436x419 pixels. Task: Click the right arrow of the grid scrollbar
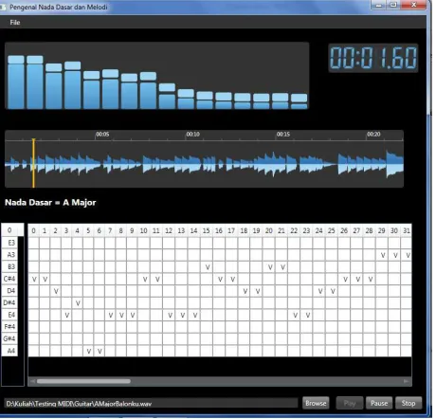tap(407, 381)
